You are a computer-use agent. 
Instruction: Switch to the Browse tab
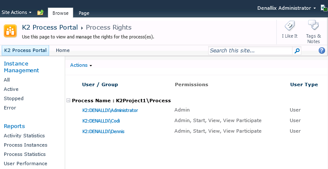[x=61, y=13]
